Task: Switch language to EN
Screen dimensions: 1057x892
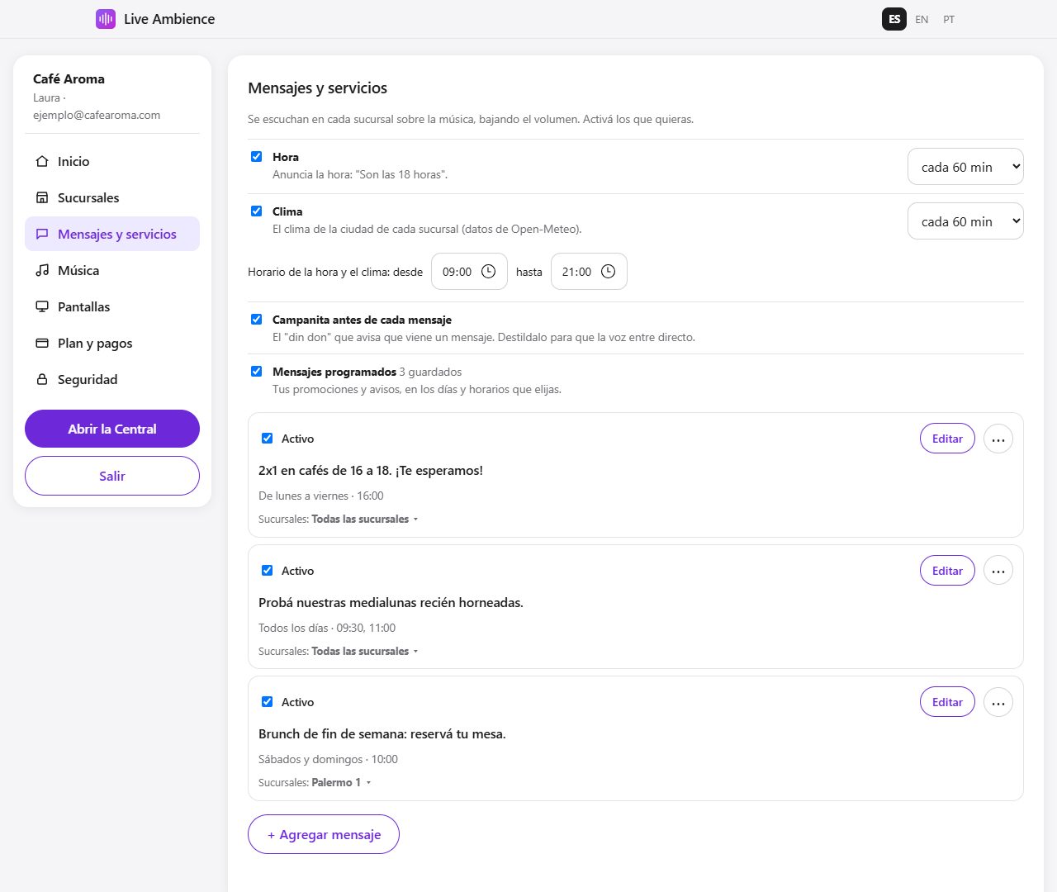Action: pos(922,19)
